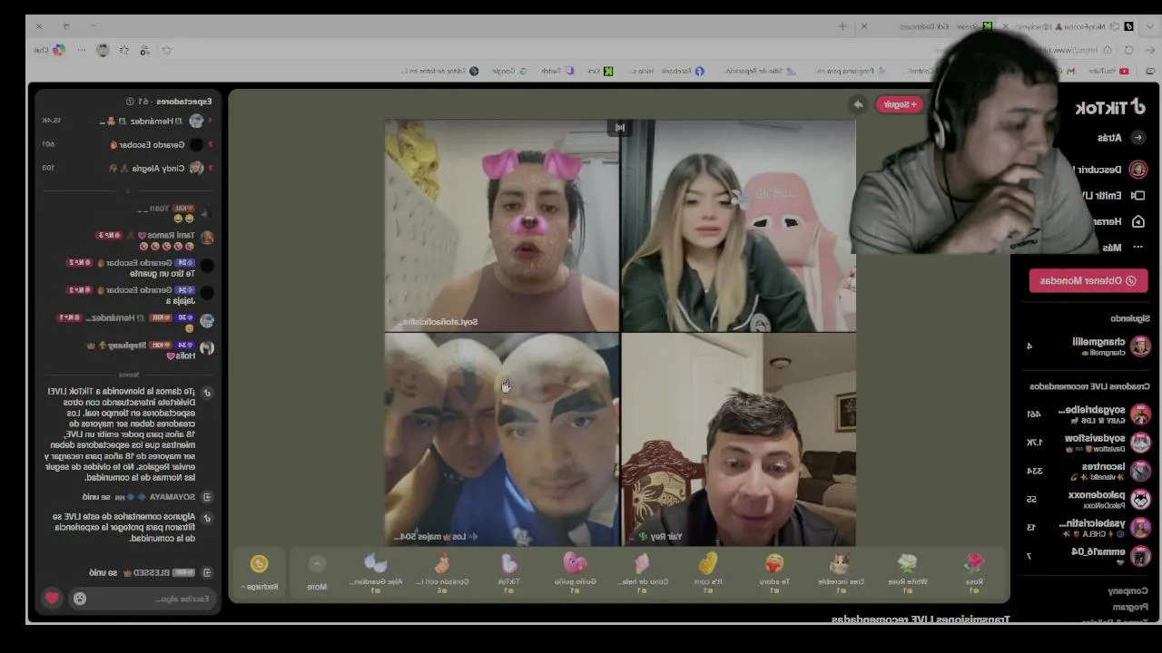Send the Corazón con los dedos gift

442,573
